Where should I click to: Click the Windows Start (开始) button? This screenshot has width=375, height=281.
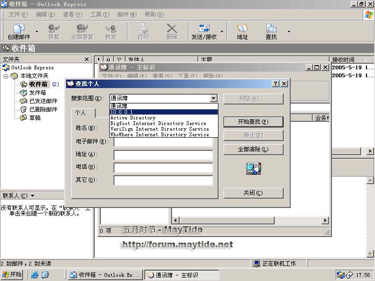pyautogui.click(x=12, y=274)
